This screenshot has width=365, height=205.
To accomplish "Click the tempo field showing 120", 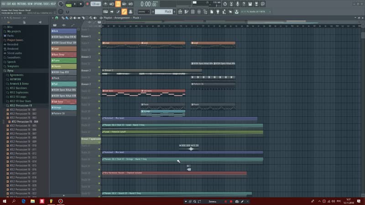I will [x=95, y=4].
